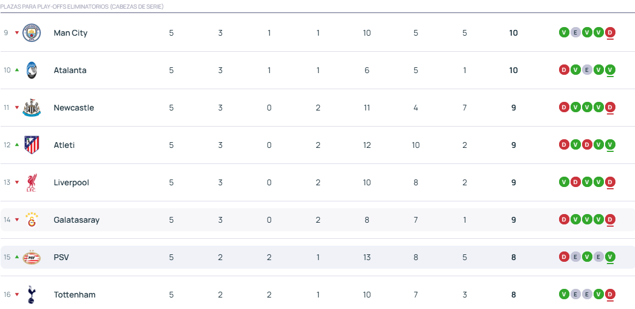Click the Man City club crest
This screenshot has width=635, height=309.
(32, 33)
